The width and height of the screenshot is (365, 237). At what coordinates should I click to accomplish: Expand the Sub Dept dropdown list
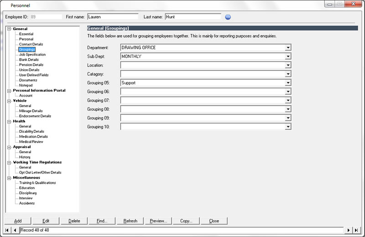(288, 57)
